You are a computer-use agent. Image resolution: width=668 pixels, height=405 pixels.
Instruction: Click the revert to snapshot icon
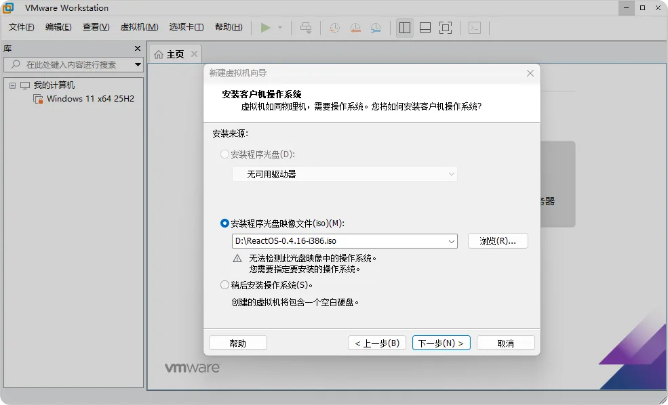click(355, 28)
